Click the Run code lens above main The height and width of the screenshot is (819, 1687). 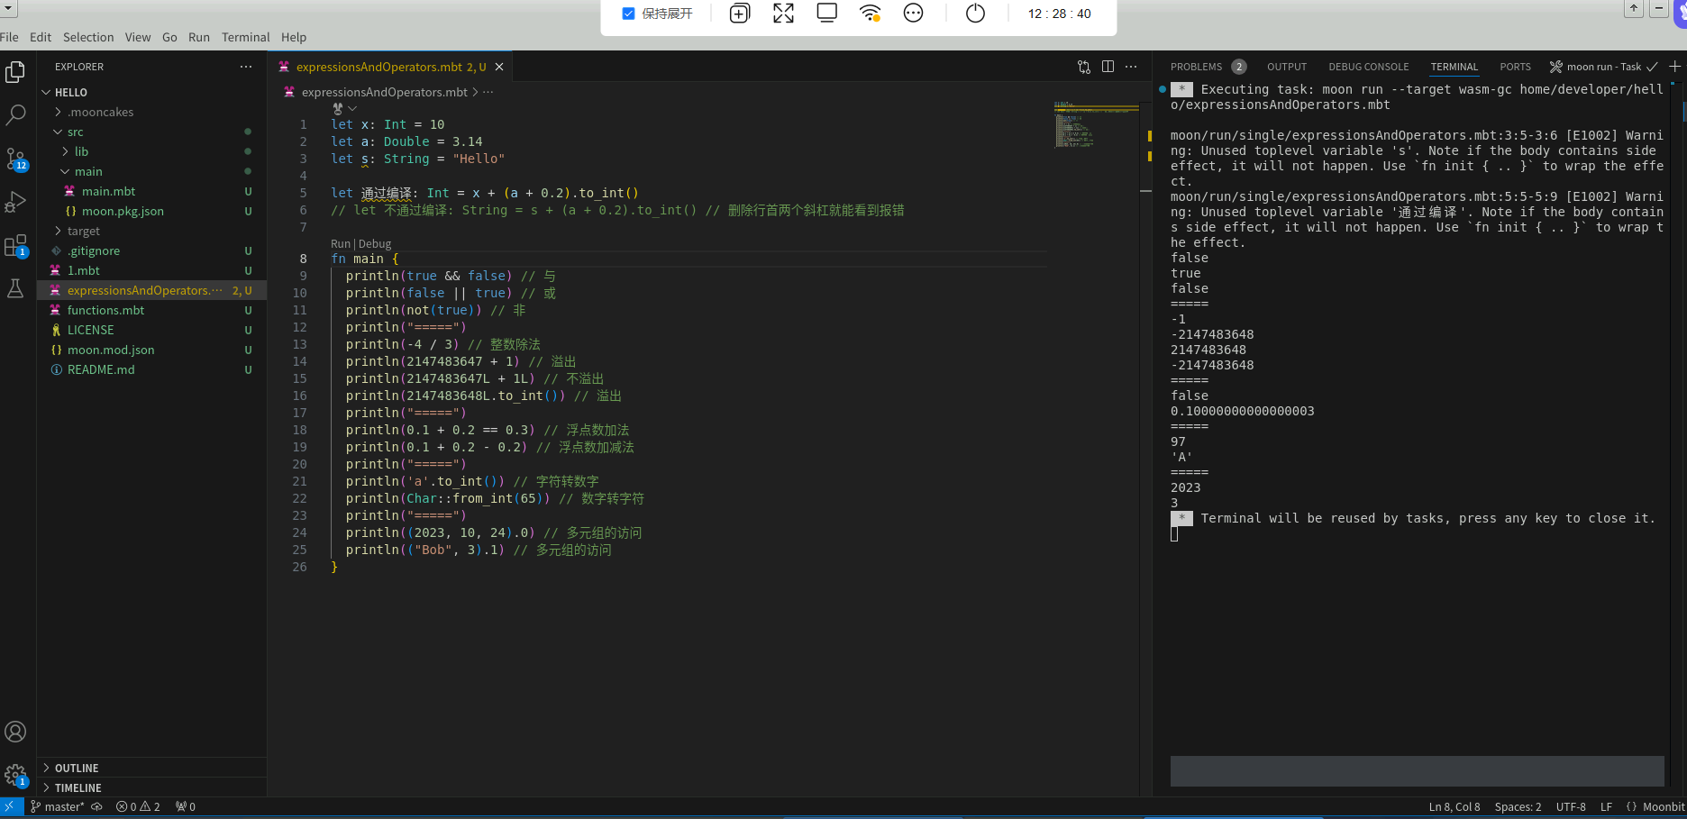tap(340, 244)
